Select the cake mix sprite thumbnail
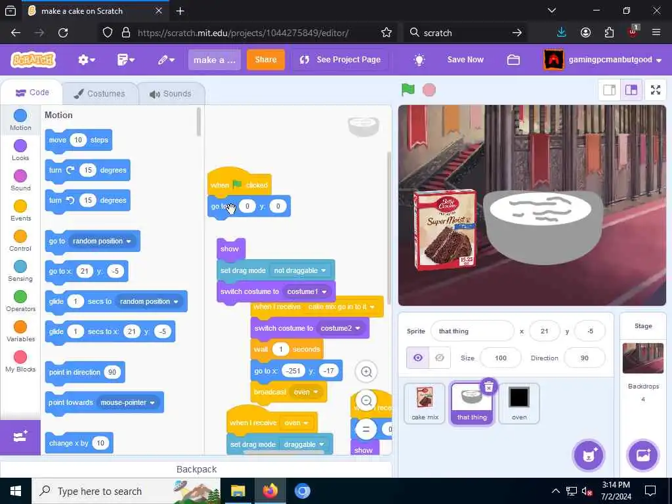Screen dimensions: 672x504 425,404
